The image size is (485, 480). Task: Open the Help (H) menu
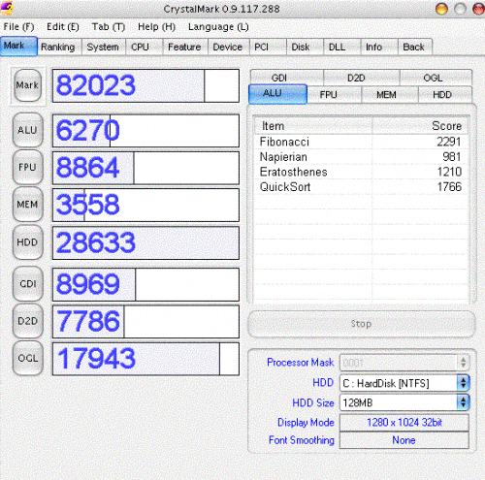(x=156, y=27)
